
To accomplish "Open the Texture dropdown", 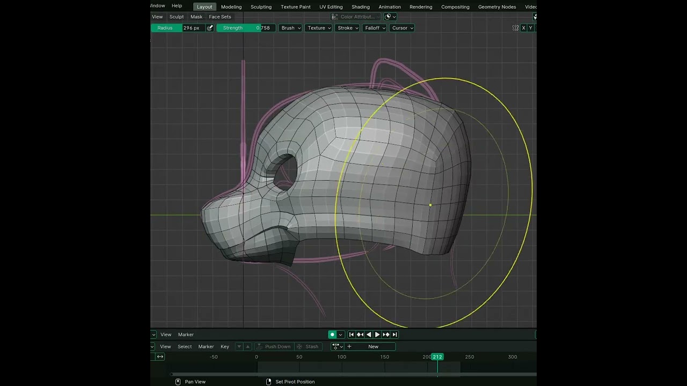I will tap(318, 28).
